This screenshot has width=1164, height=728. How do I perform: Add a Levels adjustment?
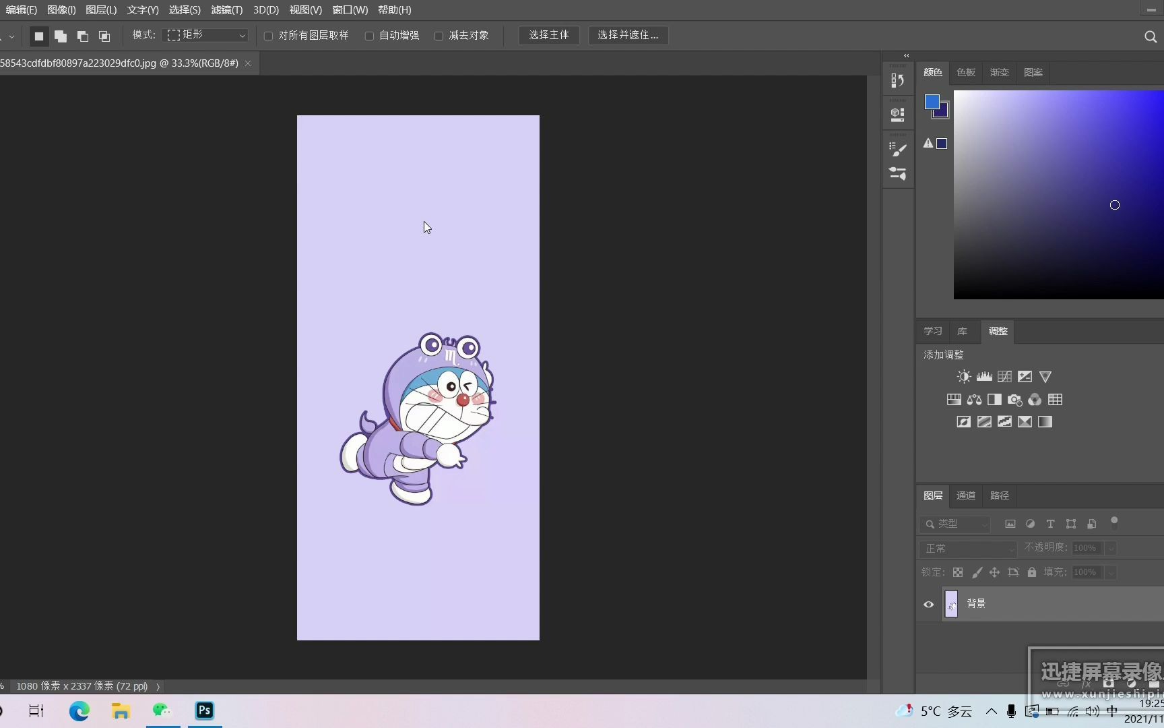coord(984,376)
